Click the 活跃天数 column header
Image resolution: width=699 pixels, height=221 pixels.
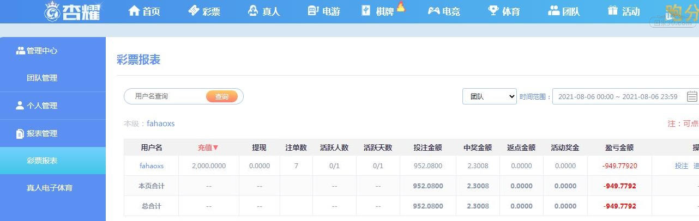[378, 148]
